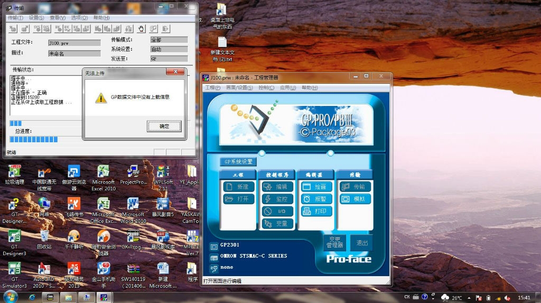
Task: Click the GP2301 display type icon
Action: tap(213, 247)
